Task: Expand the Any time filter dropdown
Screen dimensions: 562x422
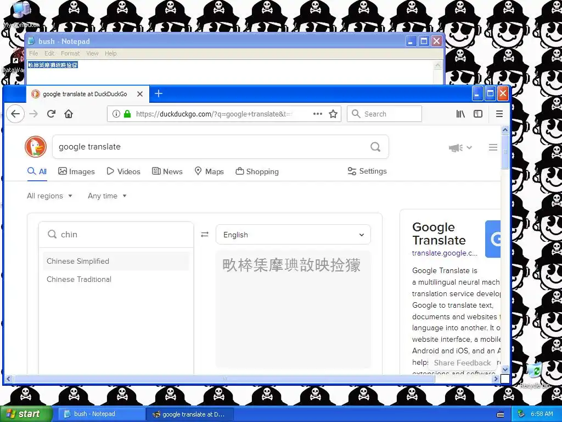Action: click(107, 196)
